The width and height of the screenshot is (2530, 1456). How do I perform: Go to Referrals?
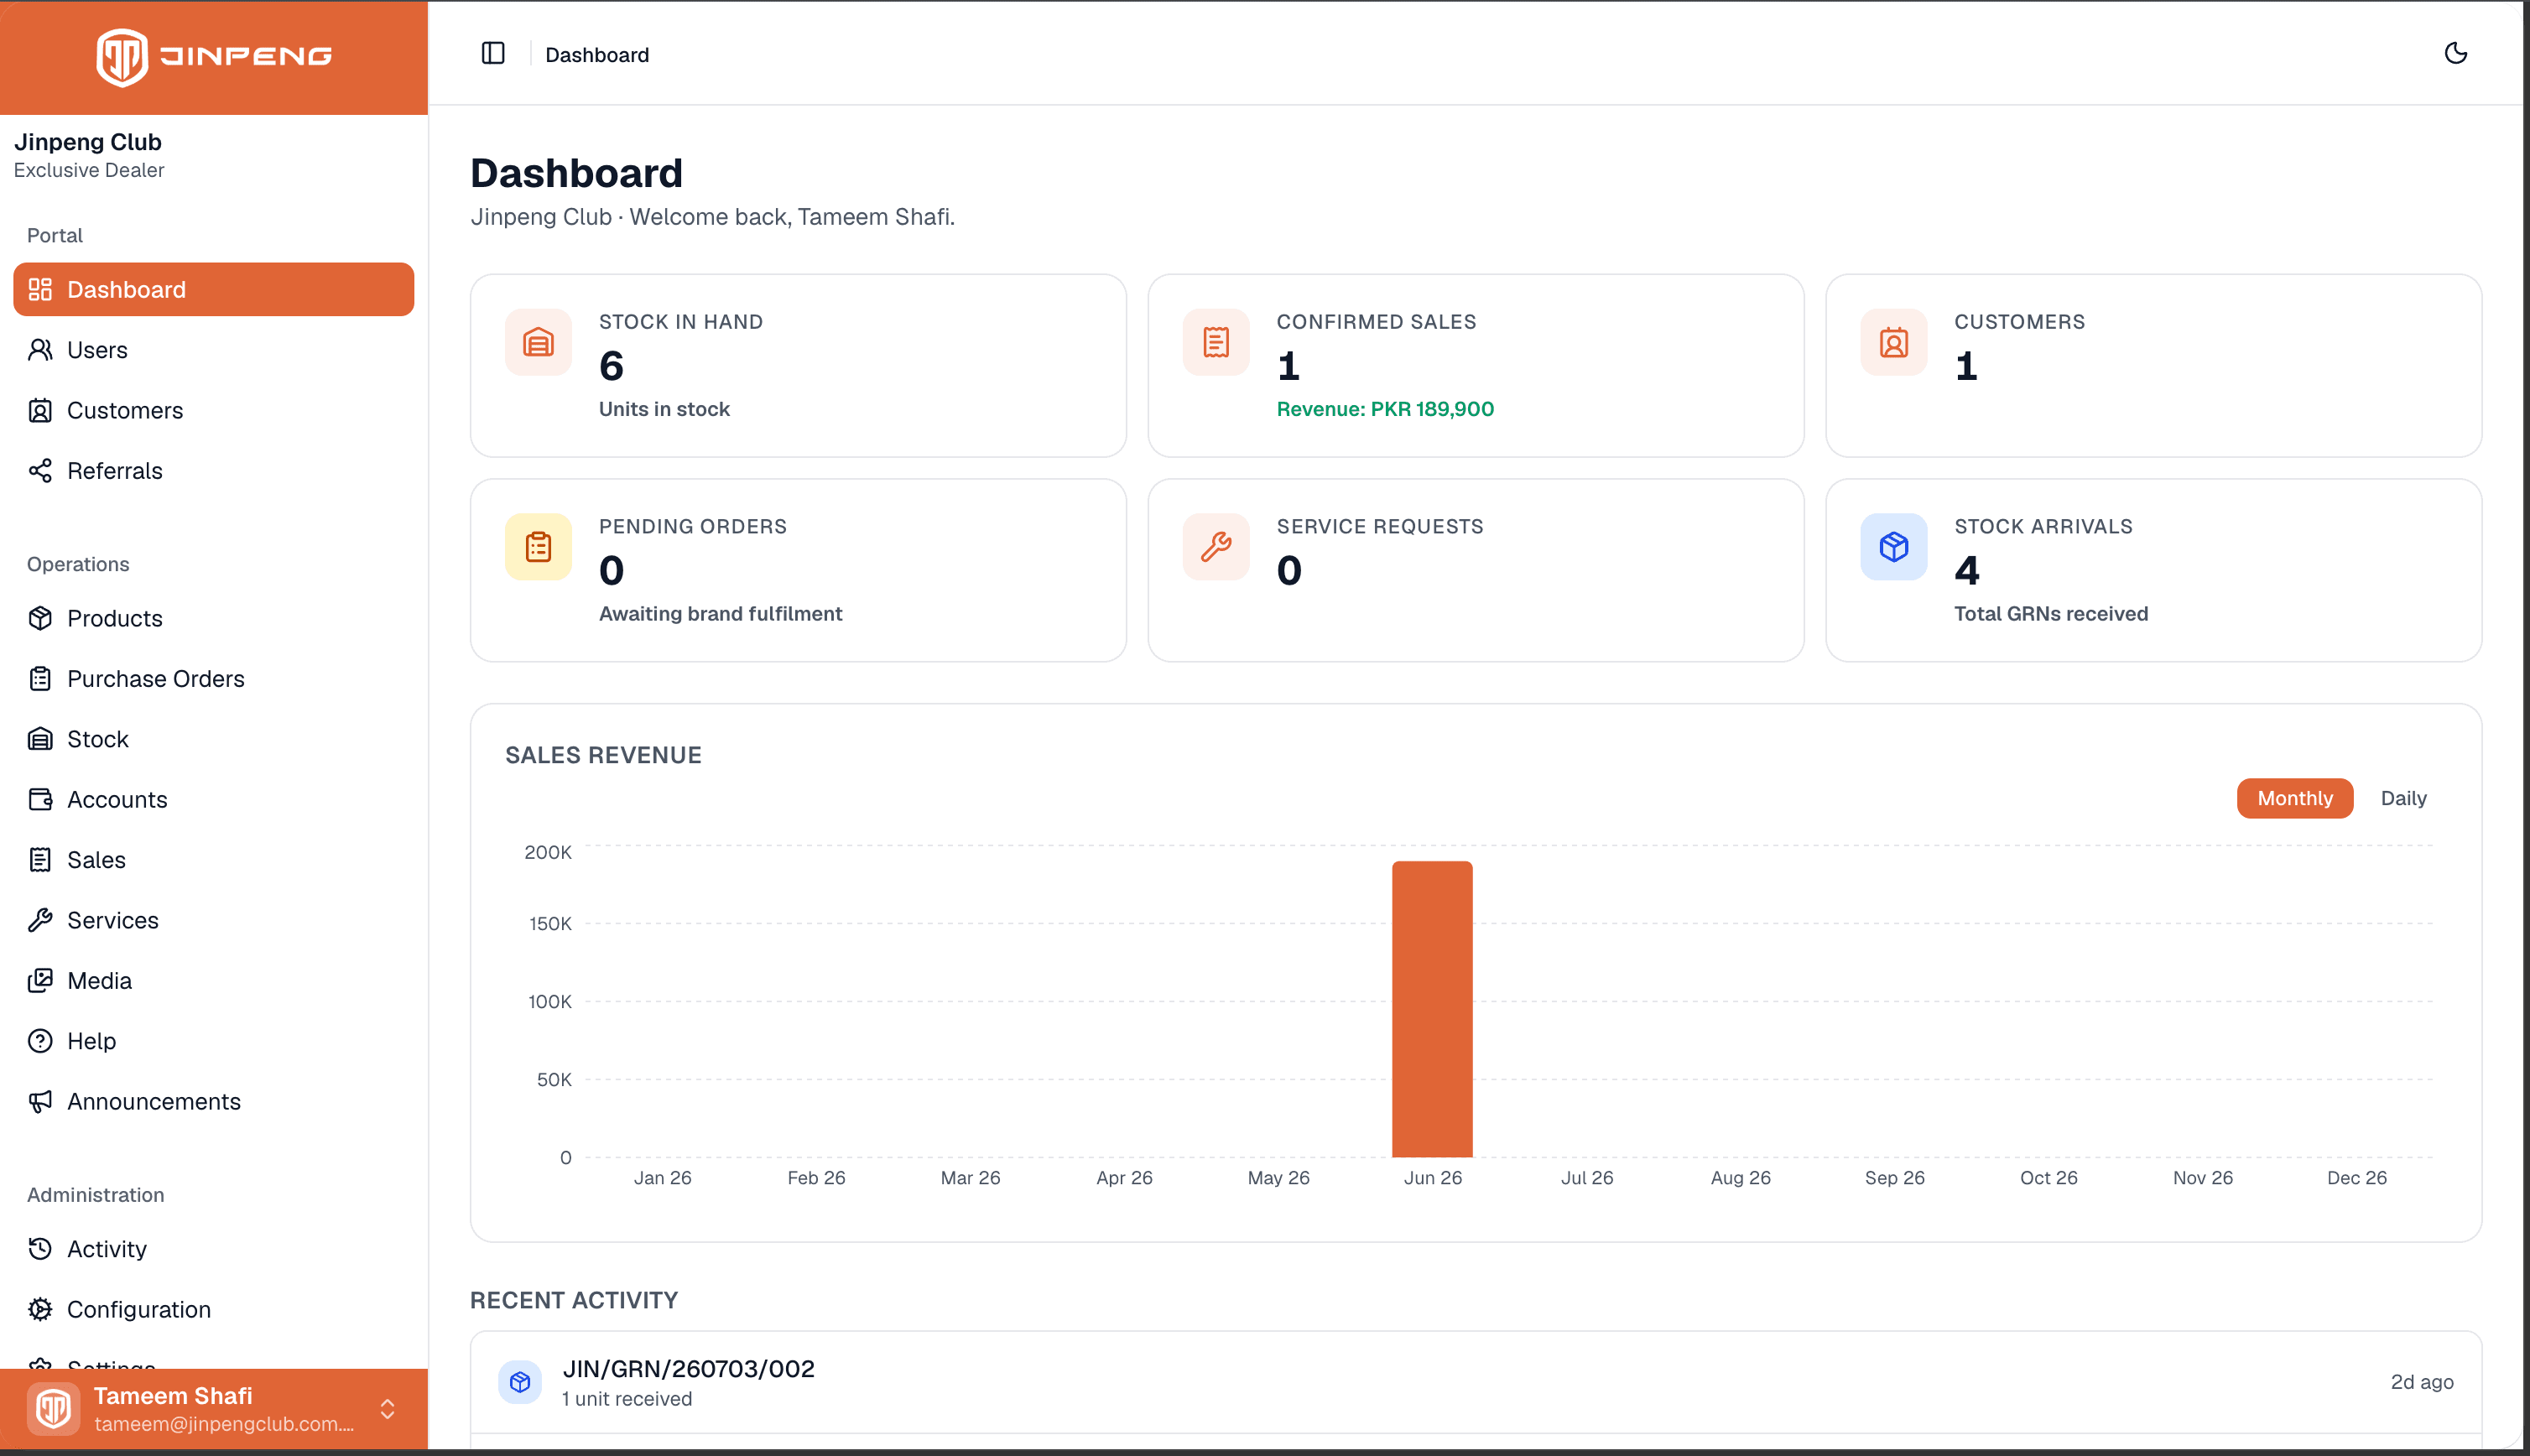click(x=214, y=471)
